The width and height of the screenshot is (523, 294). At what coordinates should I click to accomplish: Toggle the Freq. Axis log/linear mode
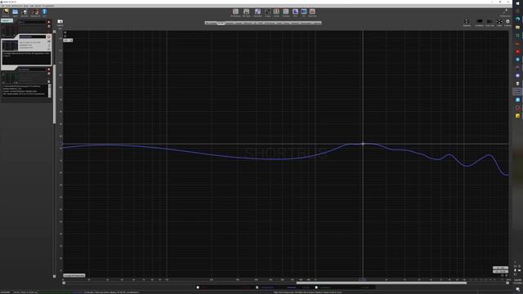[489, 22]
